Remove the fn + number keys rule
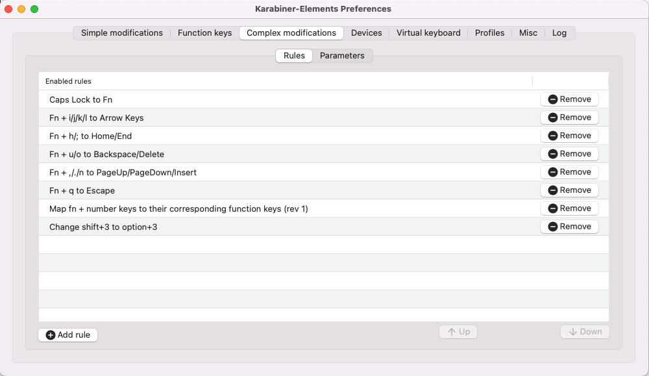This screenshot has height=376, width=649. click(x=569, y=208)
